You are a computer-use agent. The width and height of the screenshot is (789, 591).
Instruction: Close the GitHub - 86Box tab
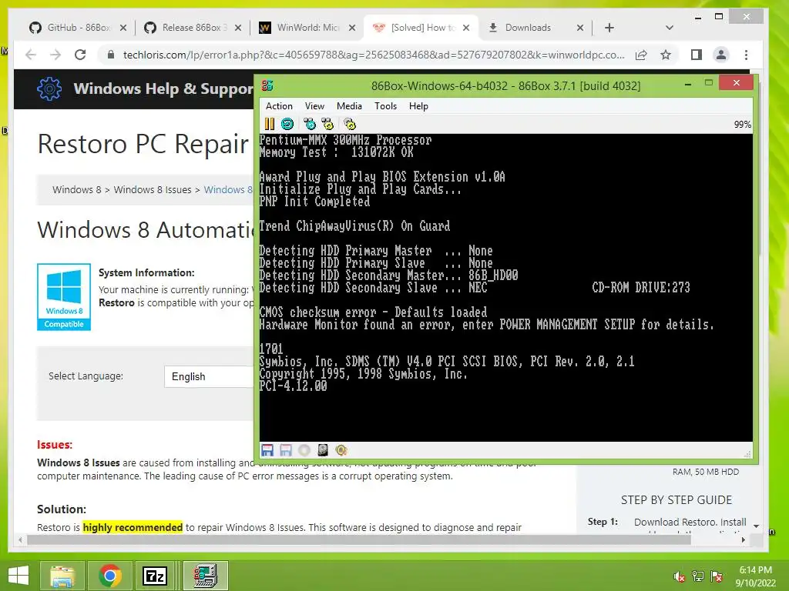[x=123, y=28]
